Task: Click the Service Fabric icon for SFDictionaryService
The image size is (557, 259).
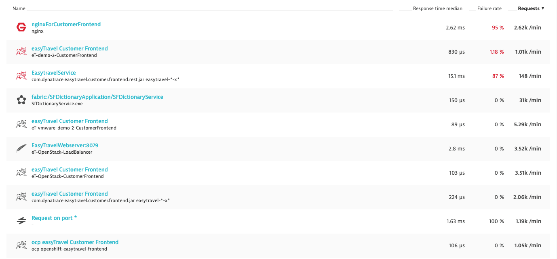Action: [21, 100]
